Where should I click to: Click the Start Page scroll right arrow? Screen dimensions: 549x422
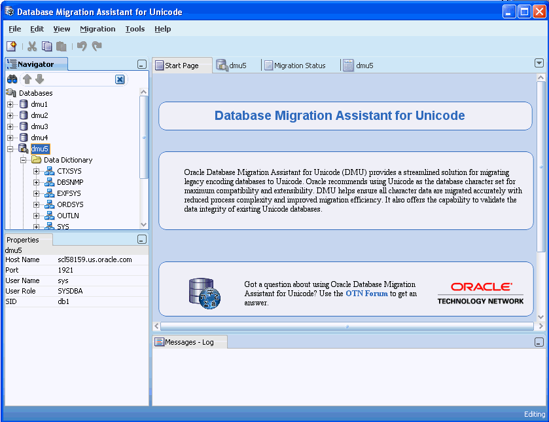(x=541, y=326)
